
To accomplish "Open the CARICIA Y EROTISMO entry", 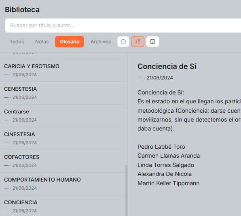I will (x=63, y=70).
